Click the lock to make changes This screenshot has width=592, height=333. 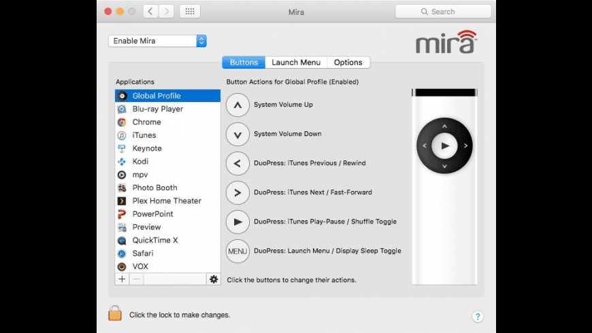tap(115, 313)
